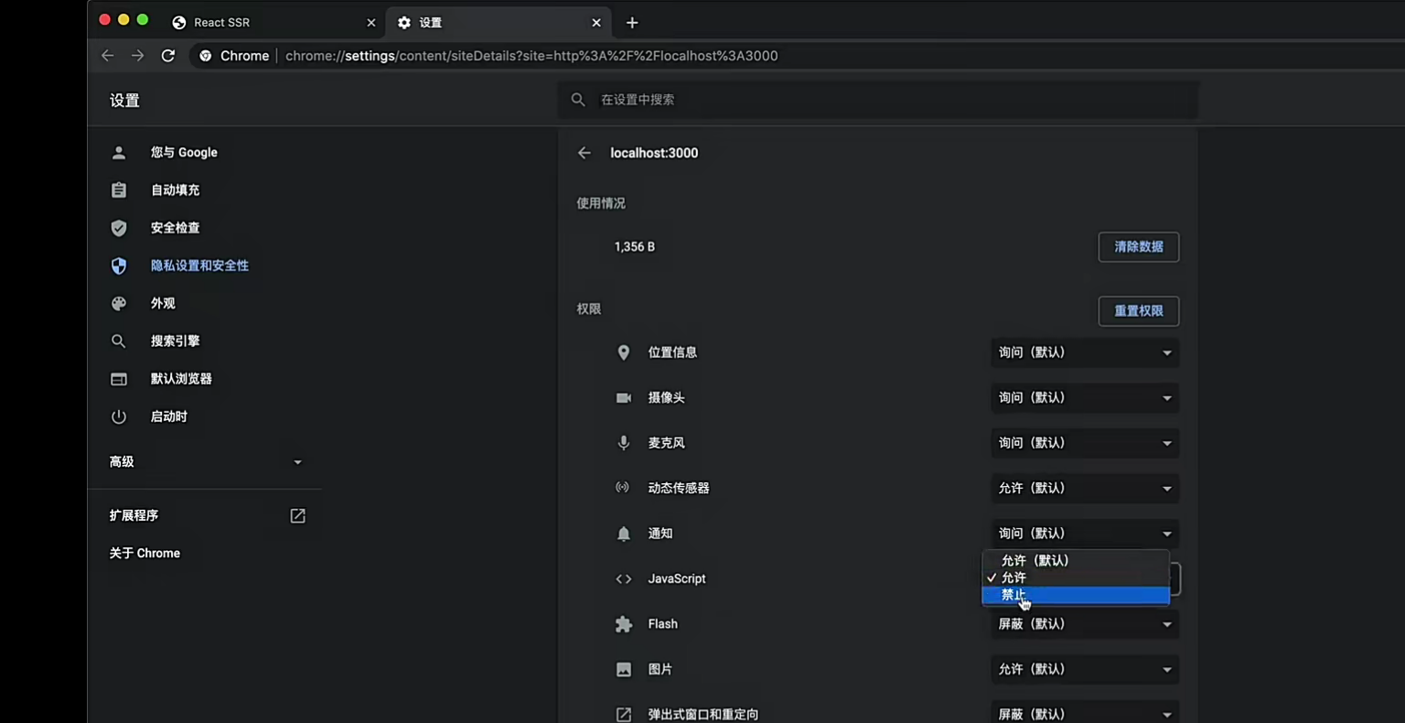Close the React SSR tab

point(370,23)
